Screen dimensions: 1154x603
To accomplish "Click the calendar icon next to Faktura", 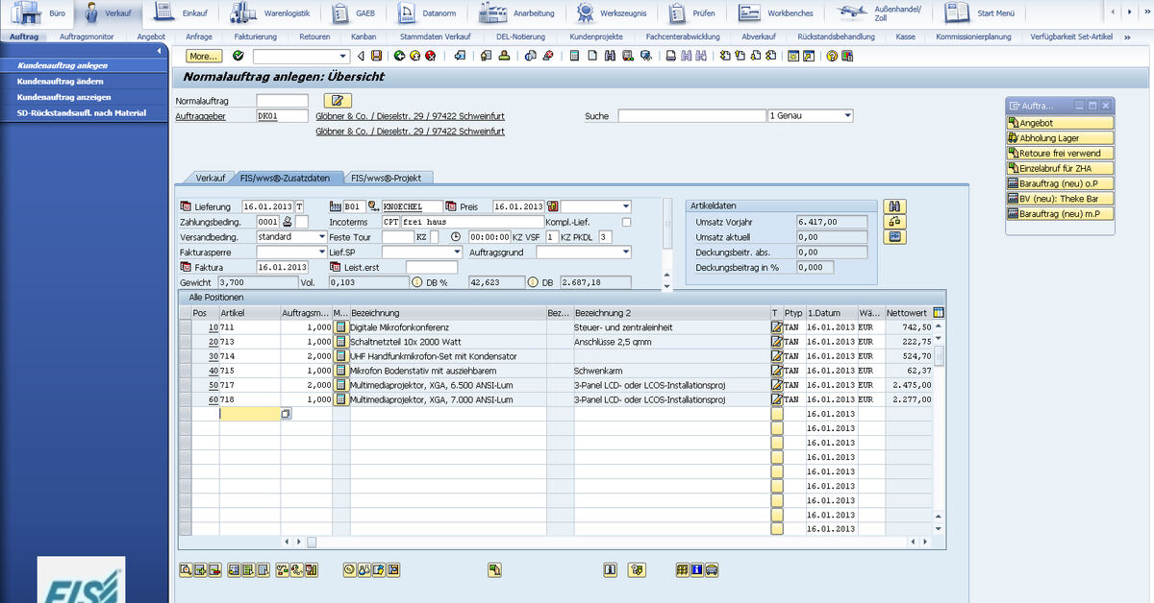I will [186, 267].
